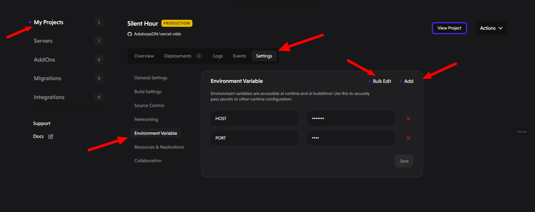Viewport: 535px width, 212px height.
Task: Focus the HOST variable name field
Action: (254, 119)
